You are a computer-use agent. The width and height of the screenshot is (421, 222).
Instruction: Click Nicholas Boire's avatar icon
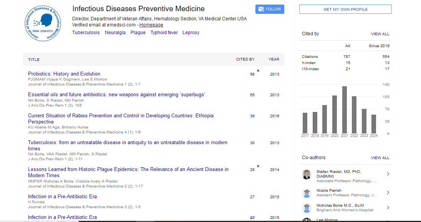(307, 207)
